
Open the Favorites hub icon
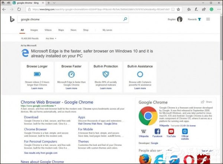tap(189, 9)
